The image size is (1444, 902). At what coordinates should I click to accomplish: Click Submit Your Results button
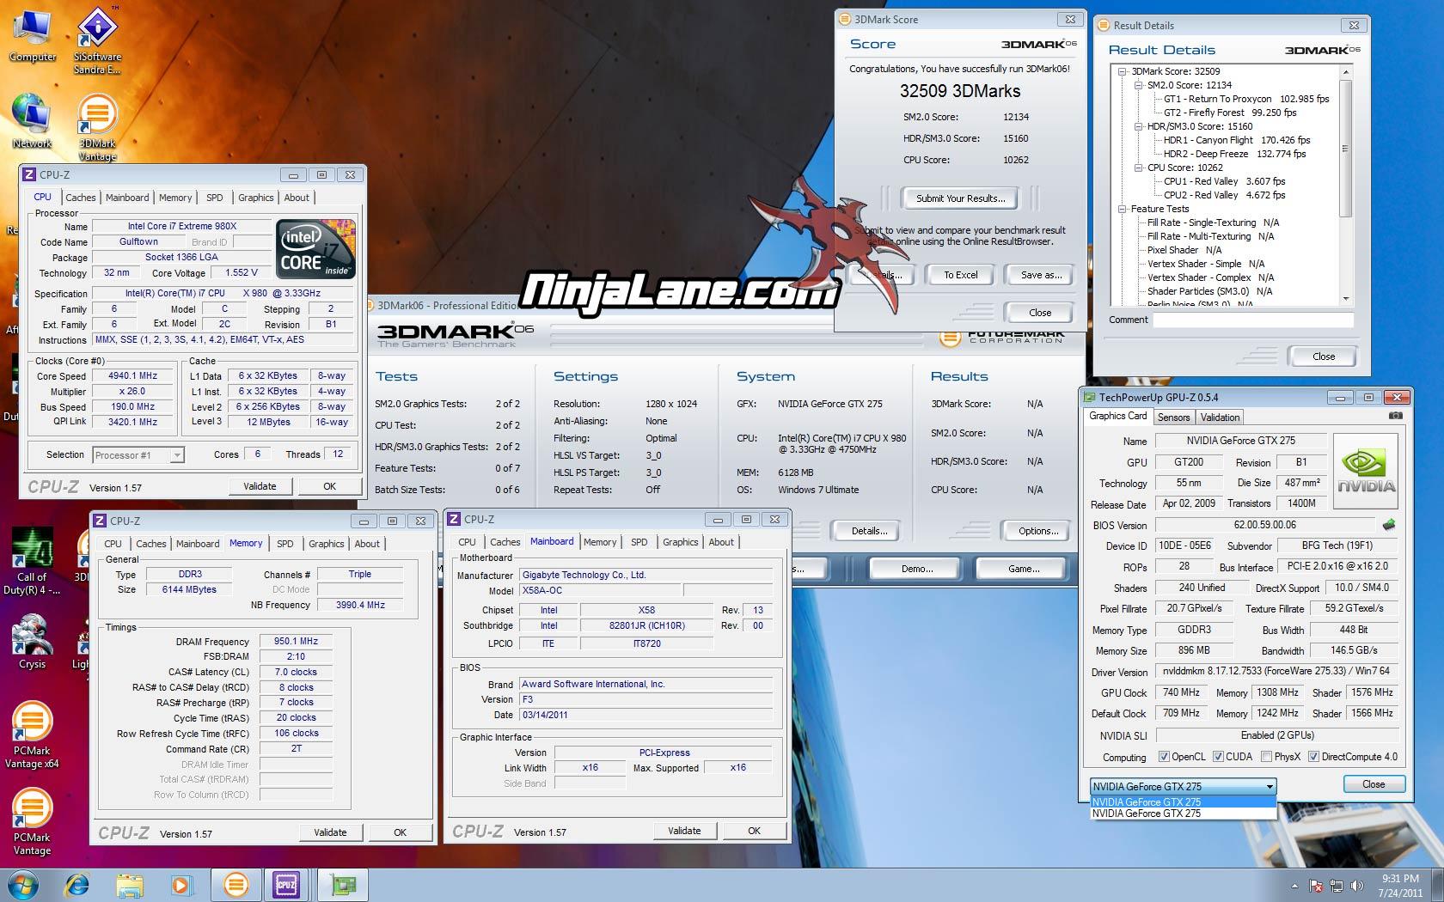click(960, 198)
